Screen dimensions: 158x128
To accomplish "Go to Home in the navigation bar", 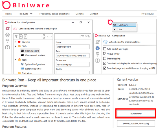I will pyautogui.click(x=8, y=14).
